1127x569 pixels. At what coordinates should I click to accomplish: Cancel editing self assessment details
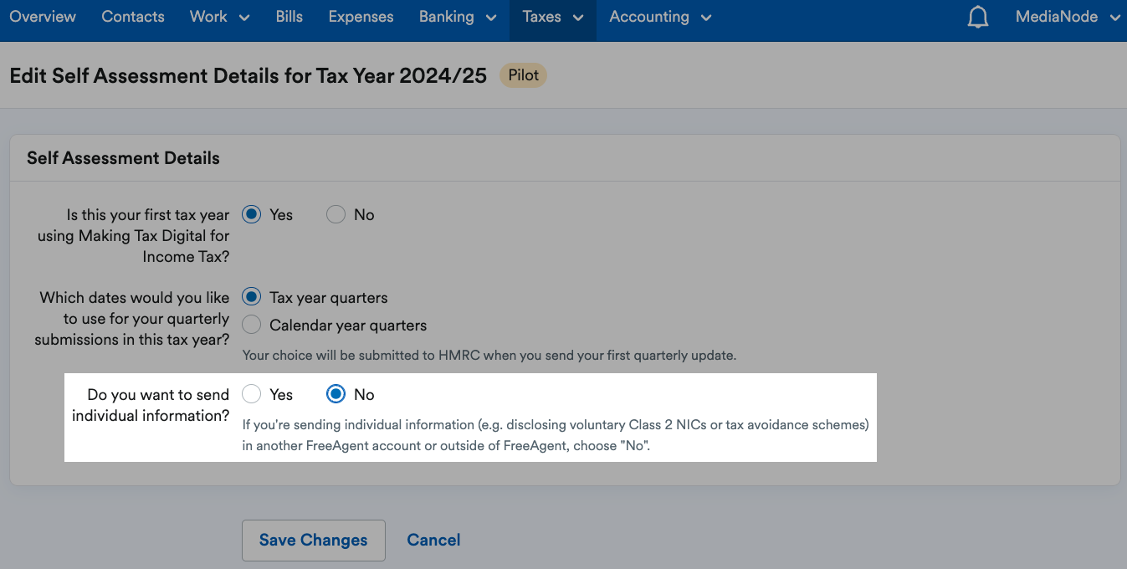click(x=433, y=541)
